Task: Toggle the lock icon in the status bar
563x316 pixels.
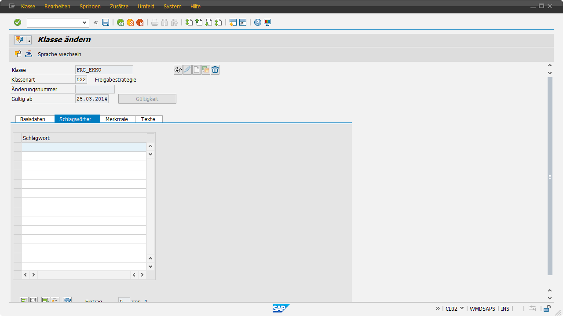Action: click(547, 309)
